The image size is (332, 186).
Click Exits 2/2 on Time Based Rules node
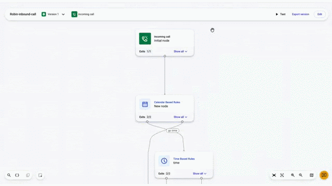[x=164, y=174]
